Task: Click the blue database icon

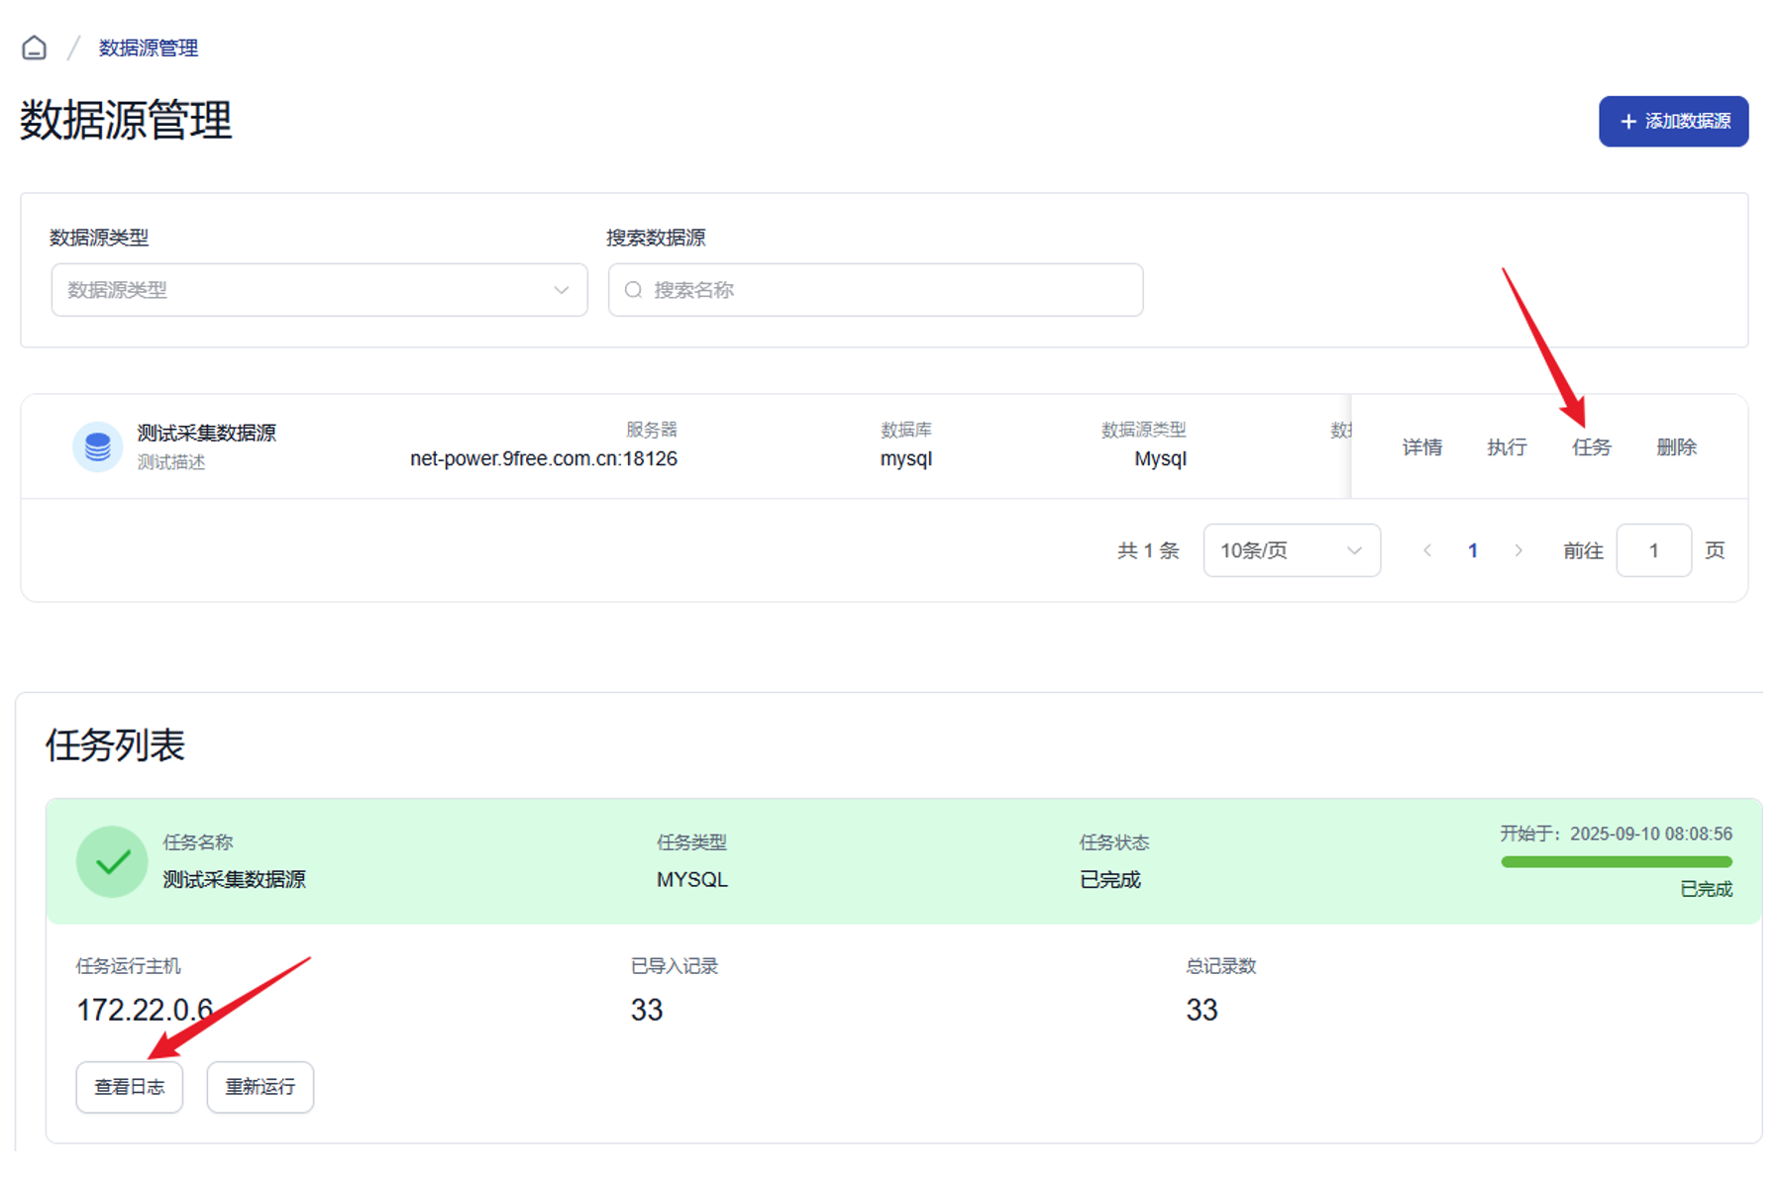Action: click(x=97, y=446)
